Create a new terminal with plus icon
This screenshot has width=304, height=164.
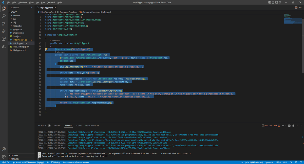point(283,126)
